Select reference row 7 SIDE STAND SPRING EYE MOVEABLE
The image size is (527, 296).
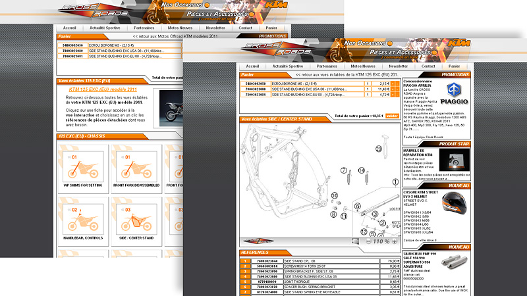pos(319,292)
